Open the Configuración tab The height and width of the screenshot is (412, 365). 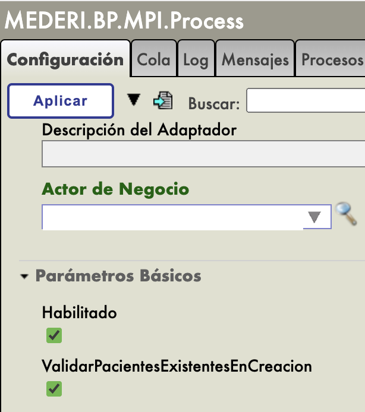point(65,60)
